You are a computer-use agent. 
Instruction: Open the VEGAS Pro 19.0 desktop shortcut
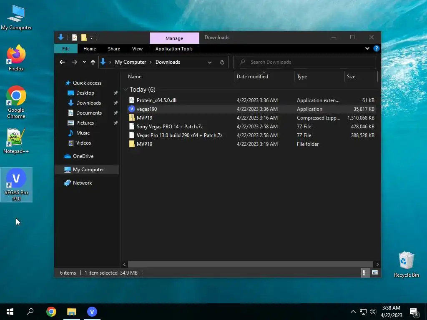tap(16, 185)
